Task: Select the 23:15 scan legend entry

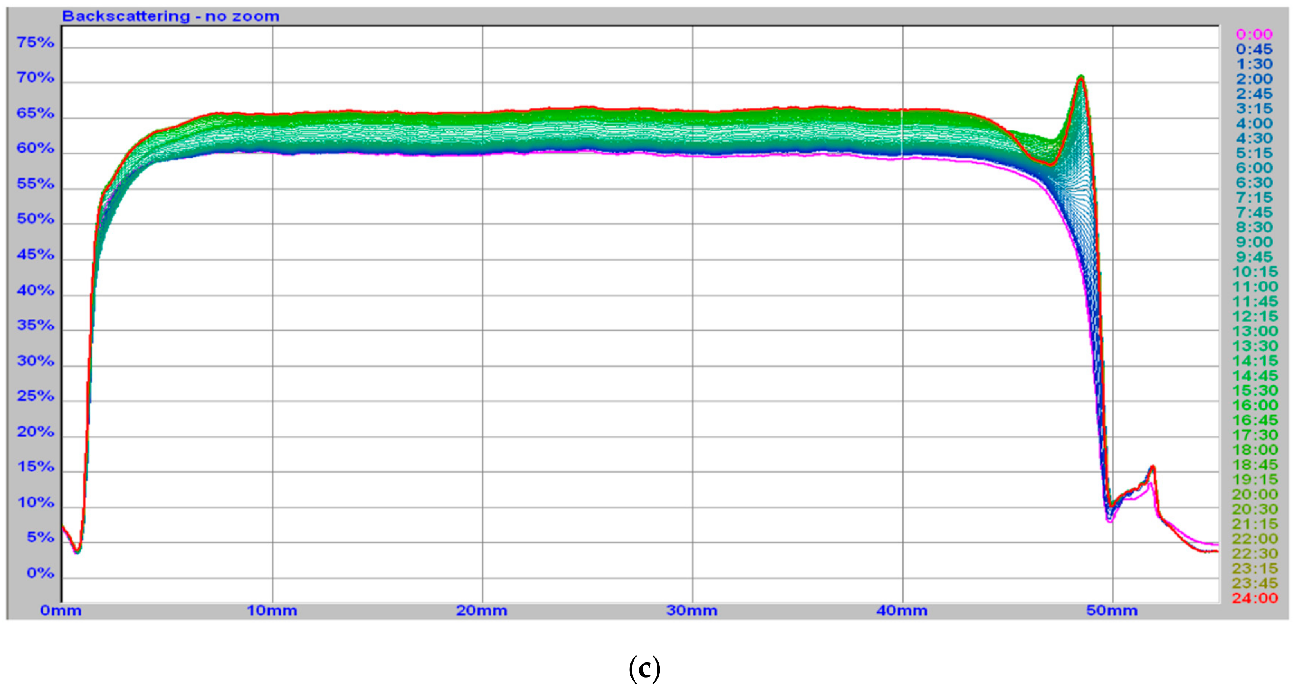Action: pos(1255,569)
